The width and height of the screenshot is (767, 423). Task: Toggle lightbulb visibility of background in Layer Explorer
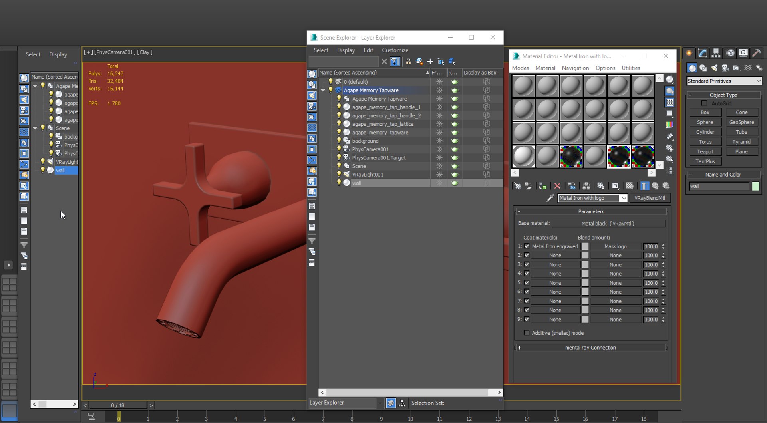pos(339,141)
